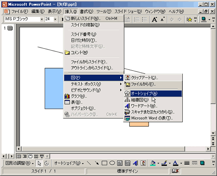This screenshot has height=176, width=217.
Task: Open the line style options
Action: tap(187, 163)
